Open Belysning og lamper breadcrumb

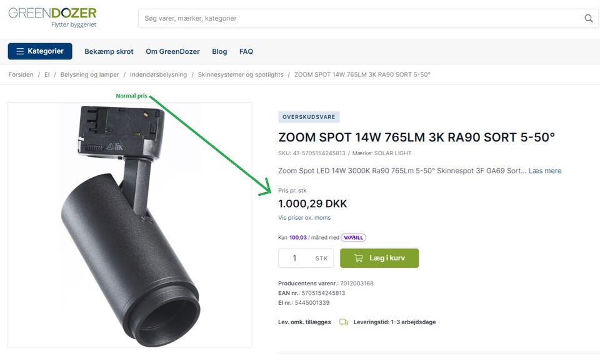tap(89, 74)
